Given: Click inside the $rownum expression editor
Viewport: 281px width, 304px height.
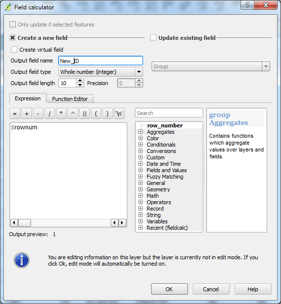Looking at the screenshot, I should pos(68,171).
